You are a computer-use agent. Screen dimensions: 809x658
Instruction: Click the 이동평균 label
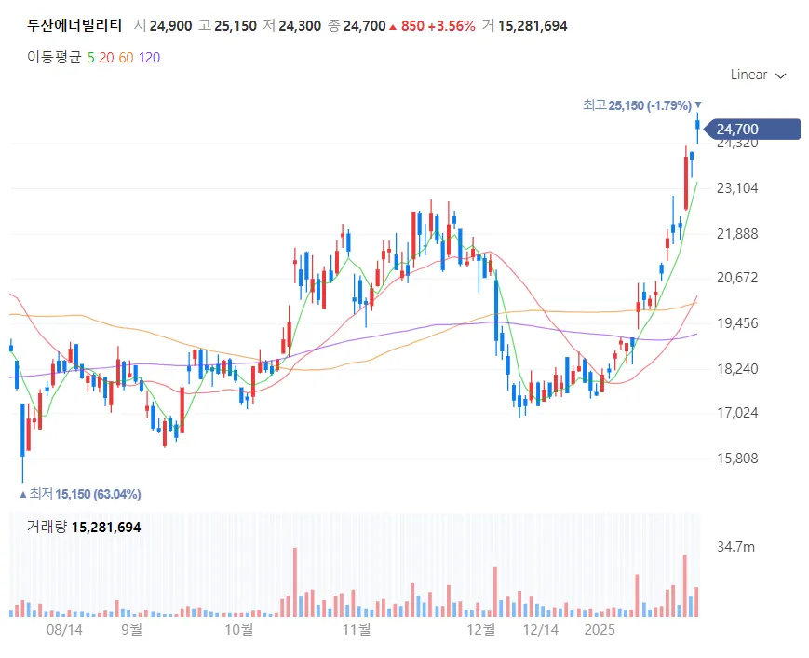[x=54, y=57]
